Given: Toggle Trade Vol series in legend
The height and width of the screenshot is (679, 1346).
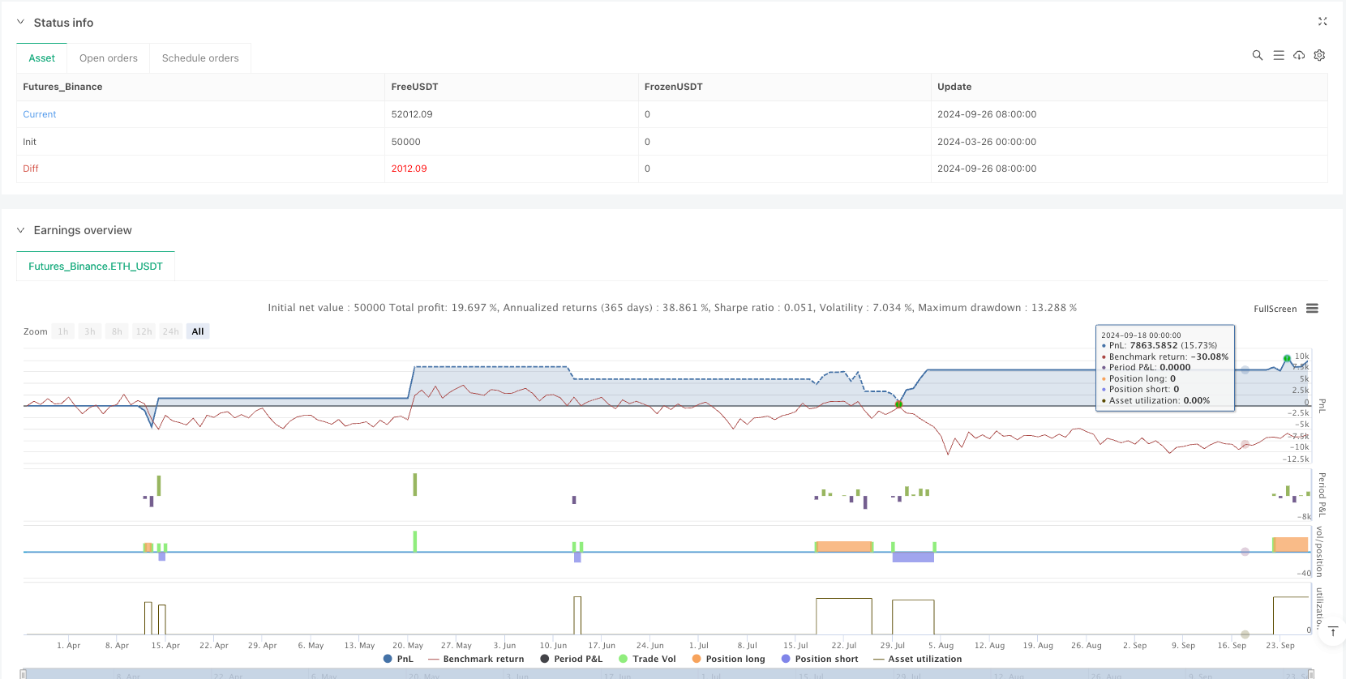Looking at the screenshot, I should coord(647,659).
